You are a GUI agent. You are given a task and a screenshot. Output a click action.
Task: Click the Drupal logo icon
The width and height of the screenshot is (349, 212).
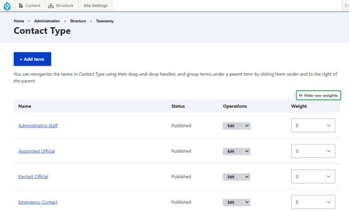click(7, 6)
